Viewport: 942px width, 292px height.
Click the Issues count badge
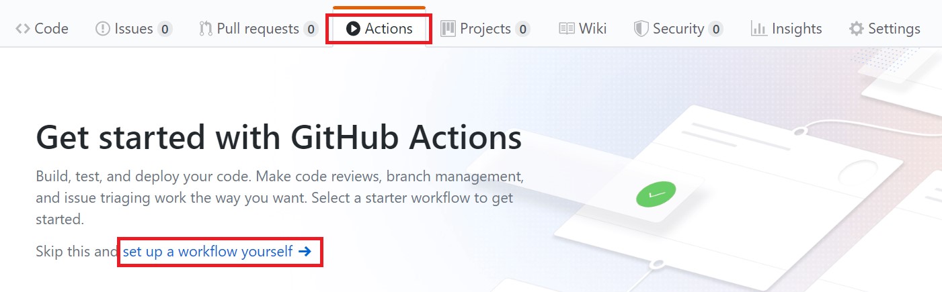[165, 29]
